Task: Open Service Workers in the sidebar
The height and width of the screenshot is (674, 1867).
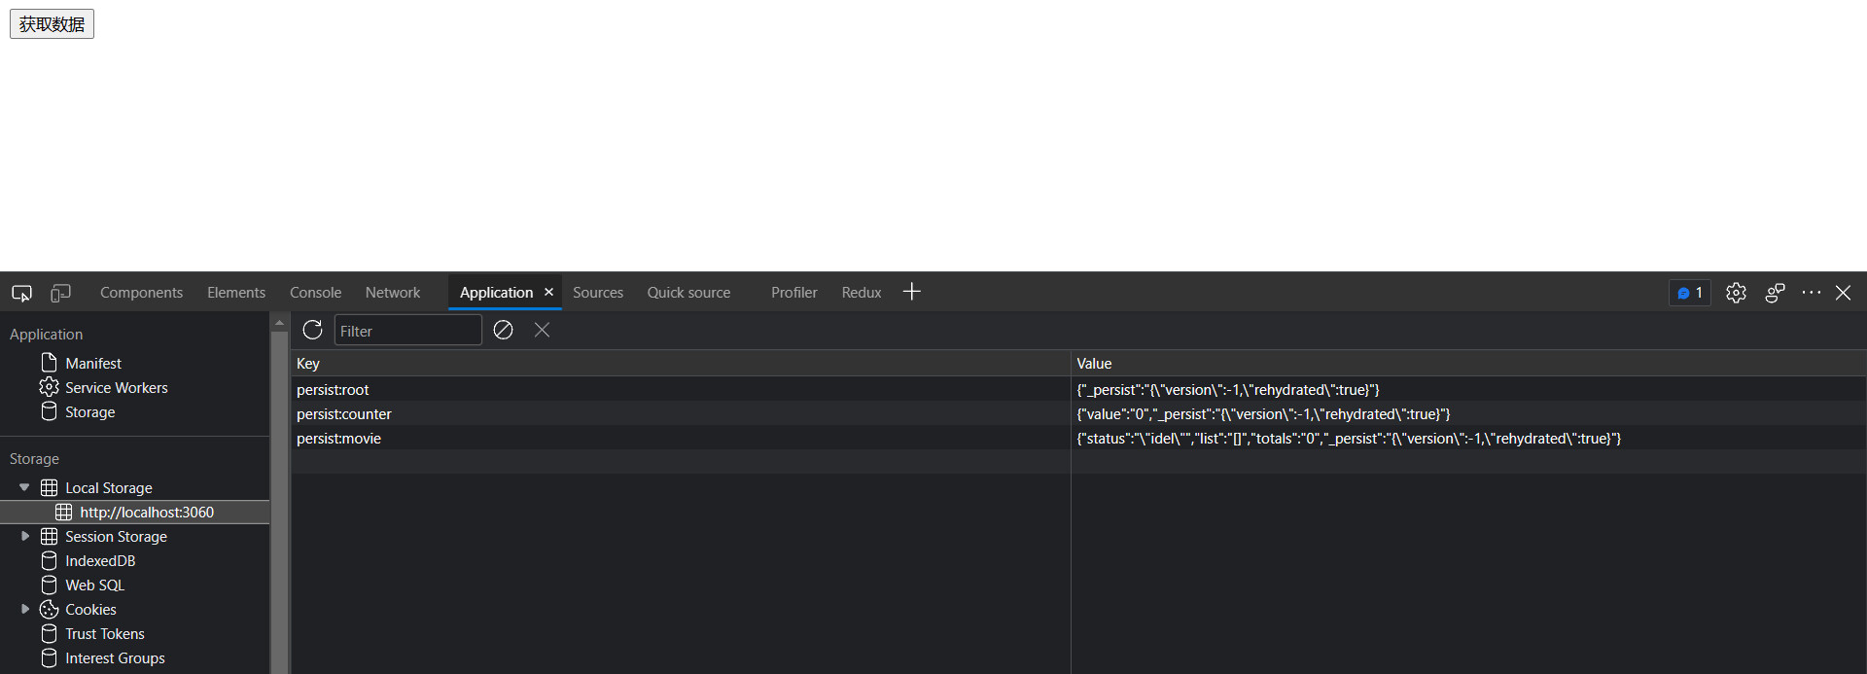Action: (x=104, y=387)
